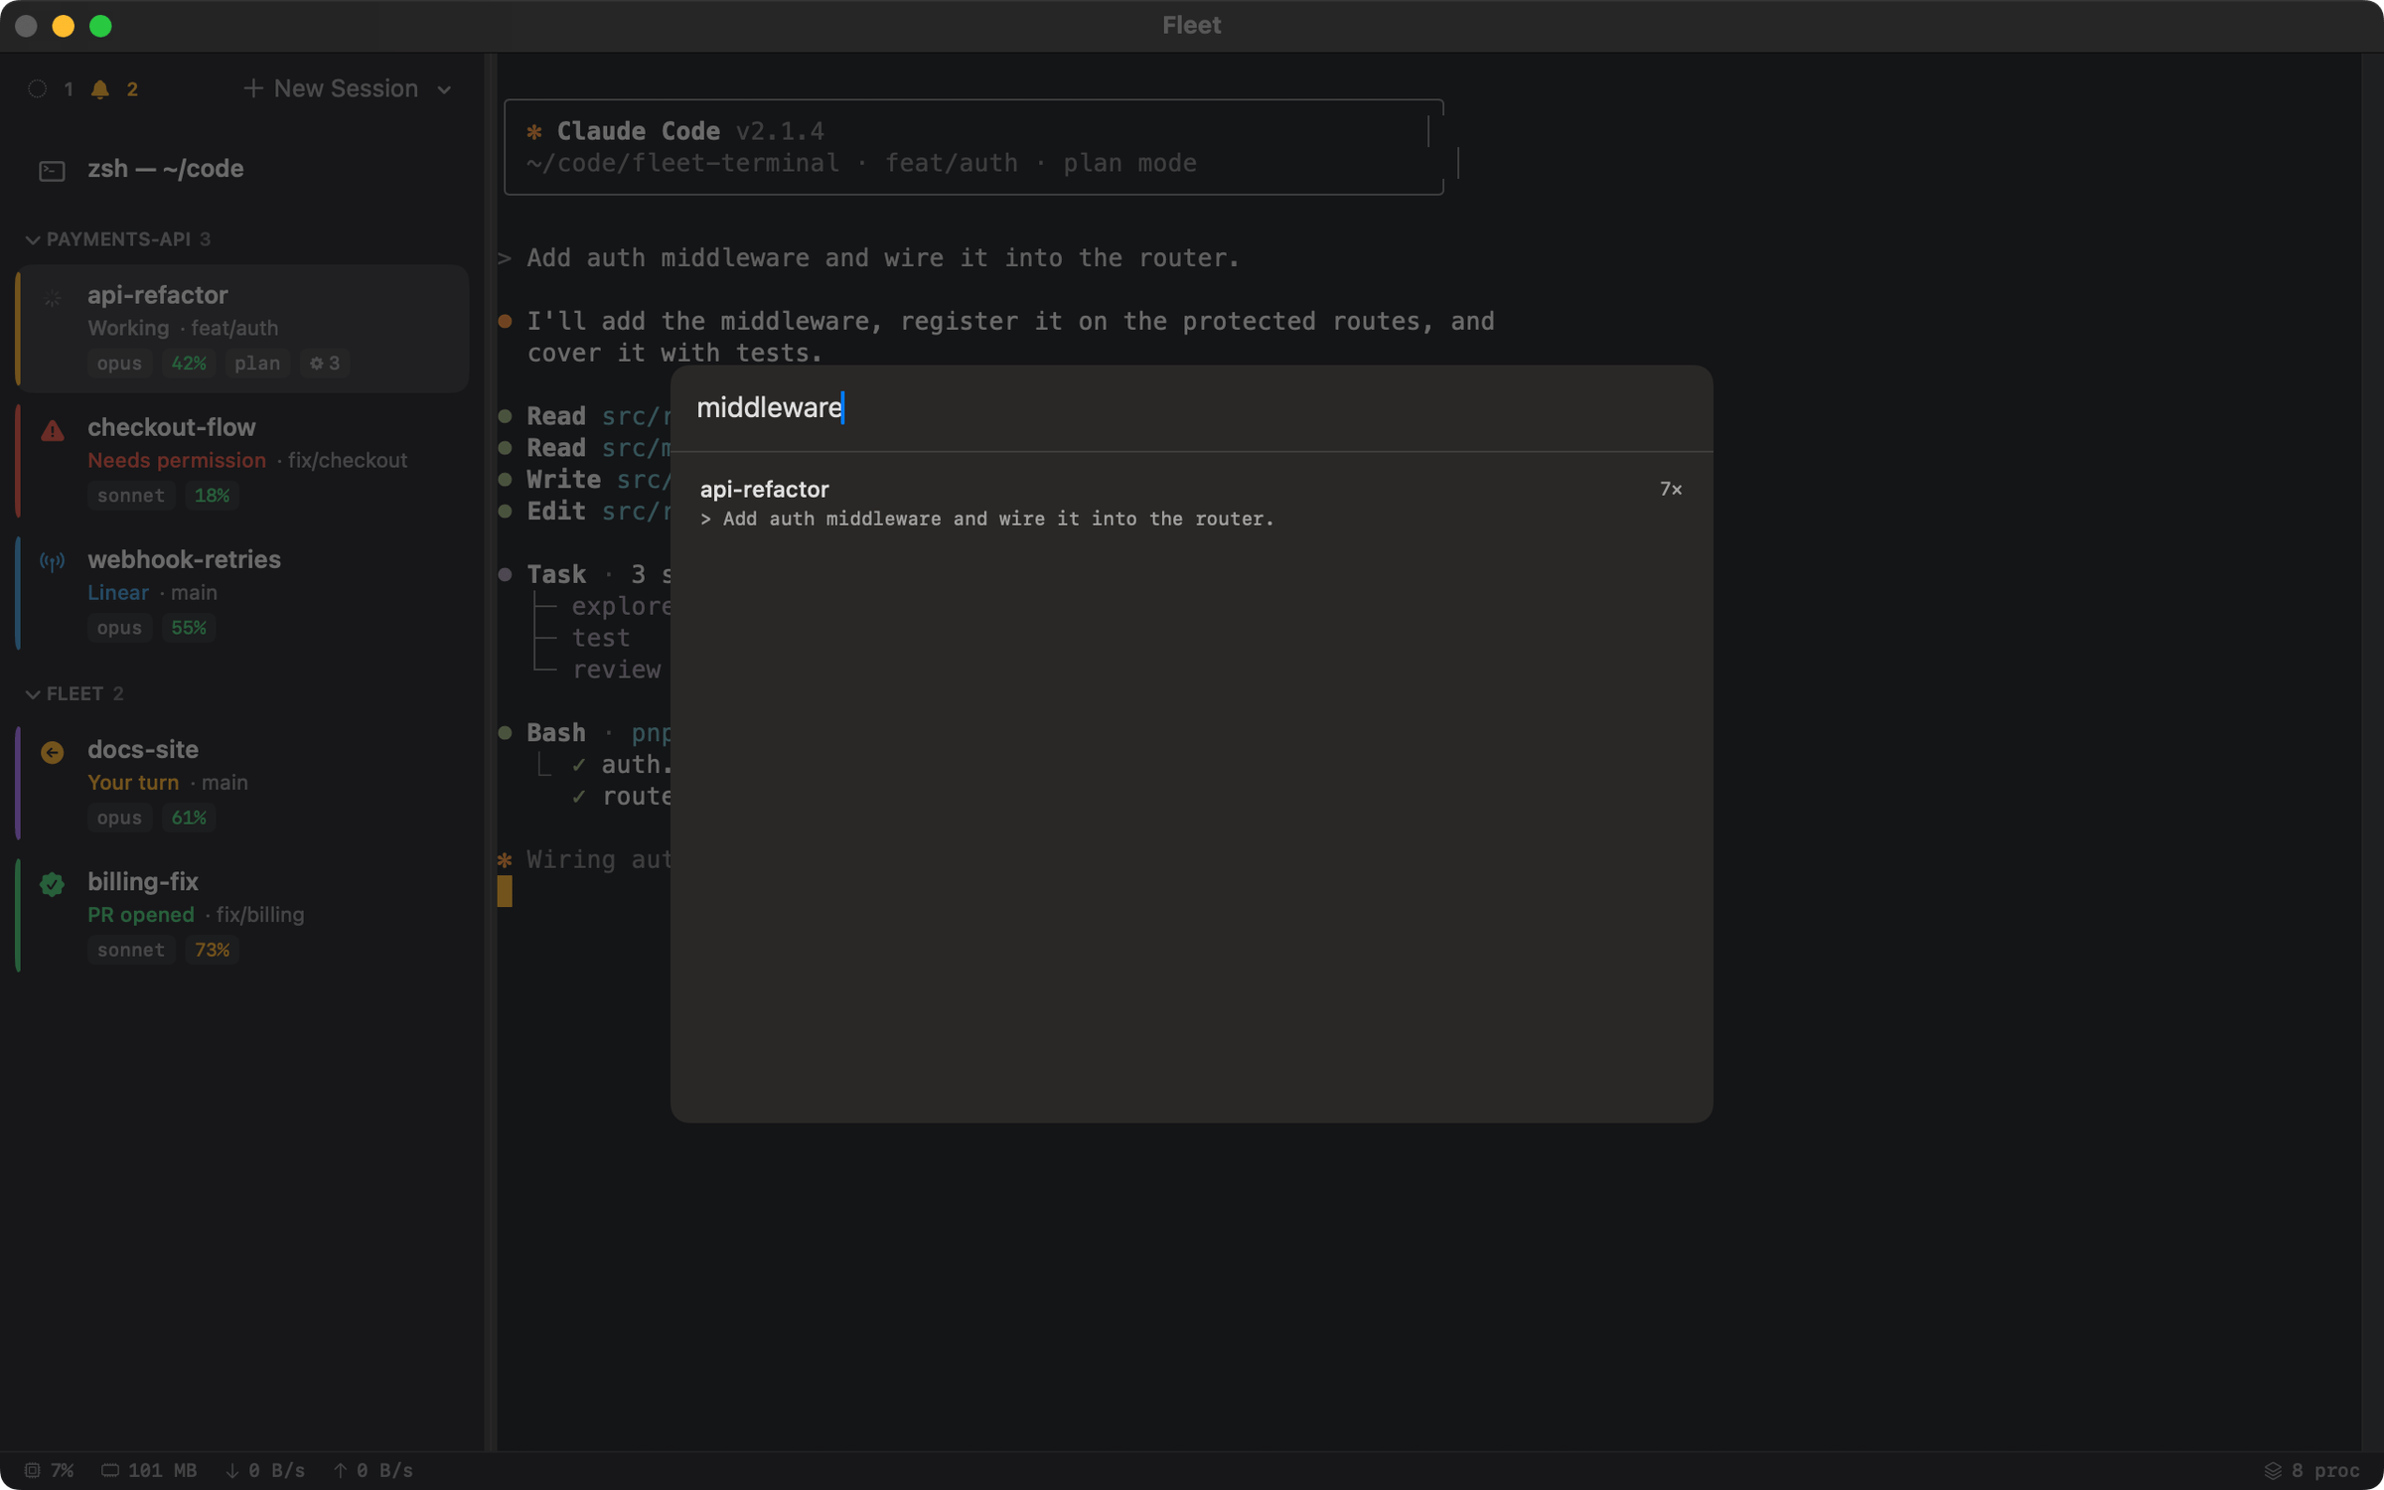Click the broadcast signal icon on webhook-retries
2384x1490 pixels.
[x=53, y=561]
